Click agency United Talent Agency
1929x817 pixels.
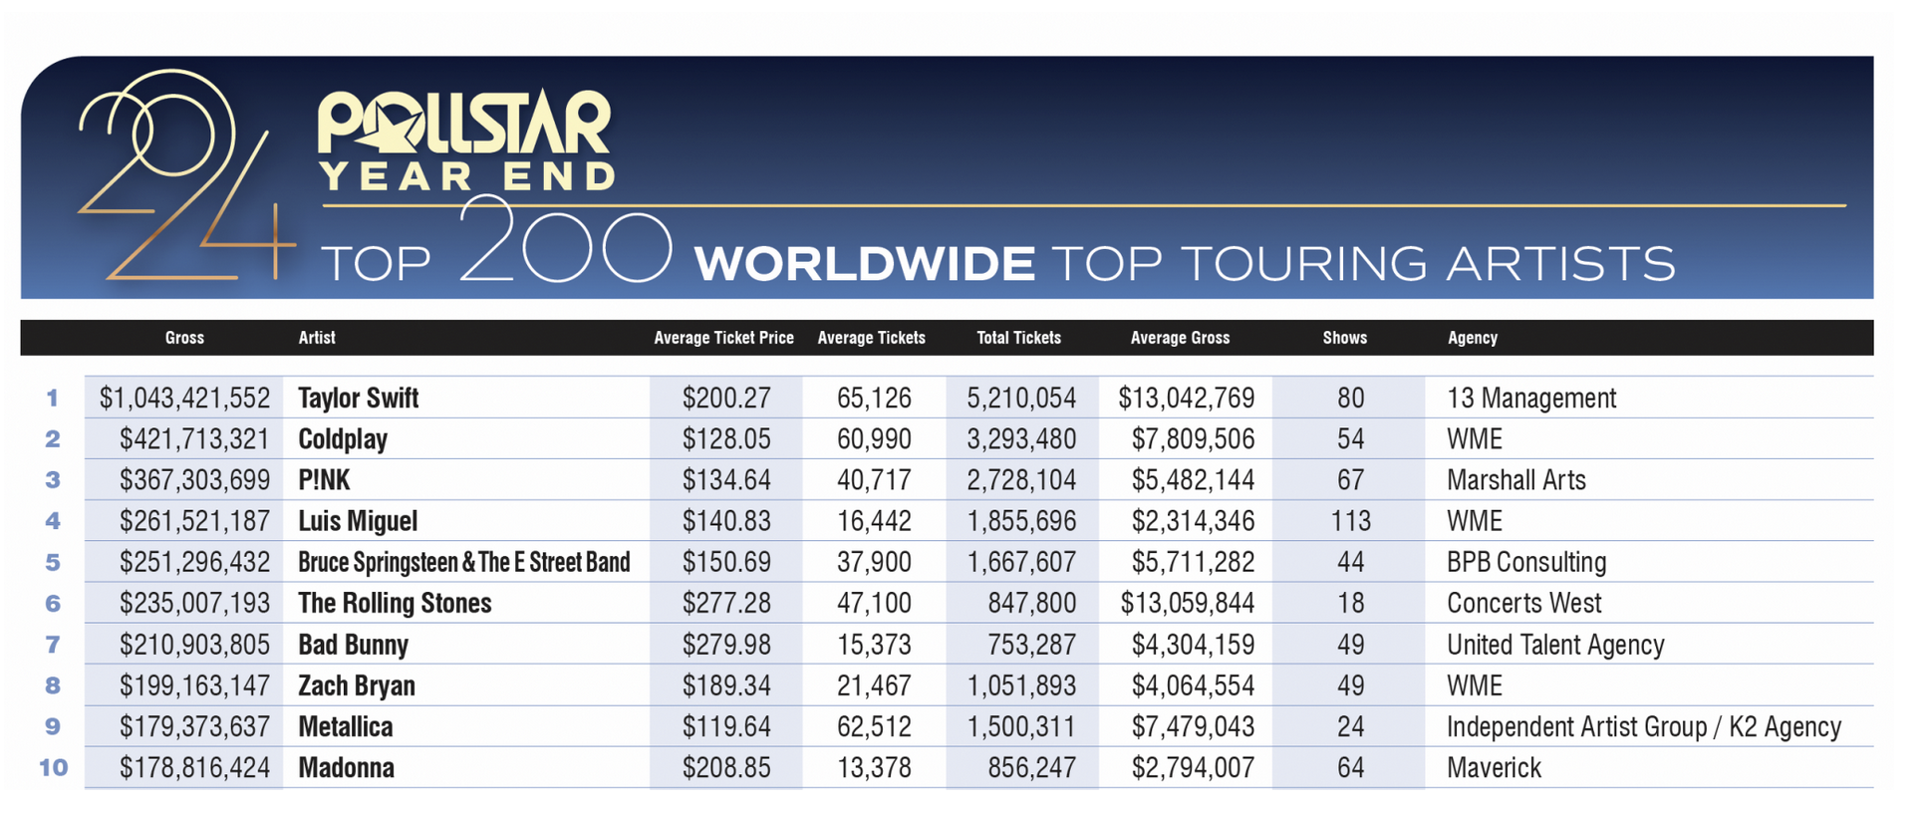(x=1555, y=645)
